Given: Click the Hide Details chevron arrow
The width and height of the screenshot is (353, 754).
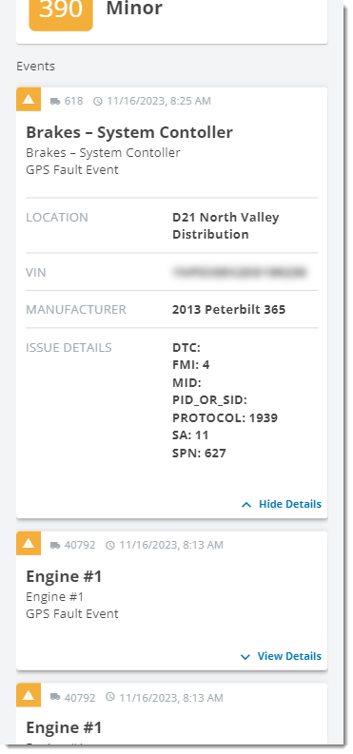Looking at the screenshot, I should [246, 505].
